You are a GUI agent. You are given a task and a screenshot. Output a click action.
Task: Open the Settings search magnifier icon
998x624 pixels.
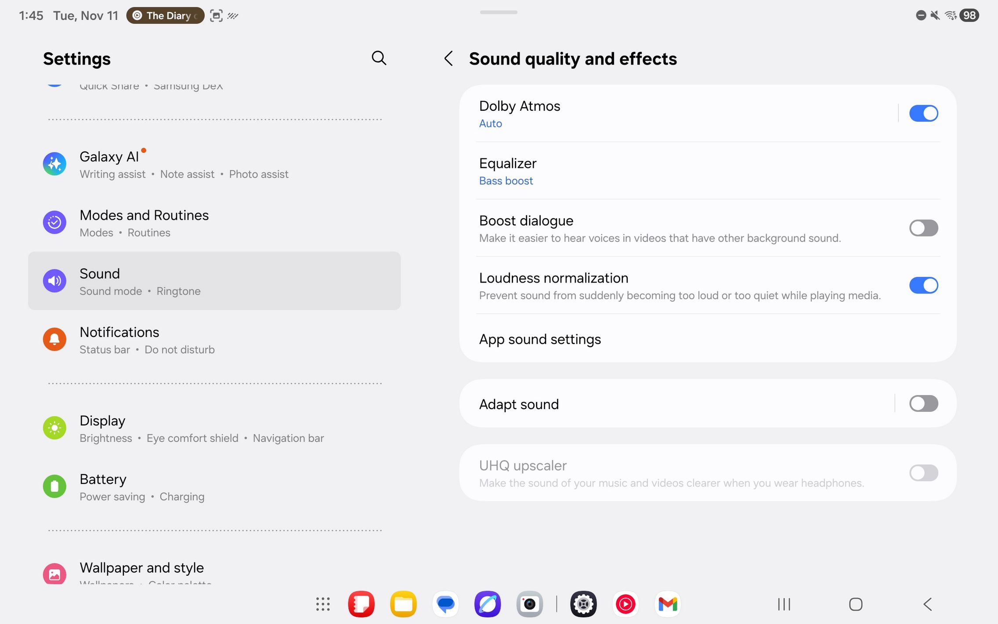pyautogui.click(x=379, y=58)
